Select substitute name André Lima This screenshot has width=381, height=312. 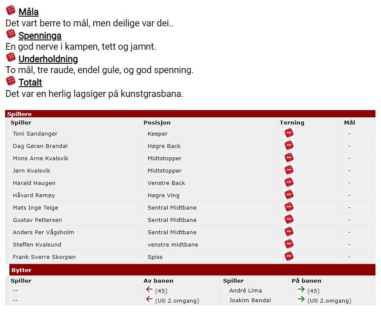point(245,291)
